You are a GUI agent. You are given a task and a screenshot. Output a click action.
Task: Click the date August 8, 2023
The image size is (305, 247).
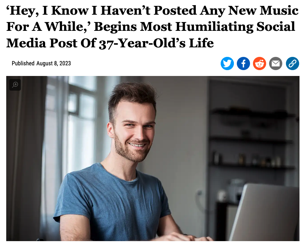tap(54, 63)
